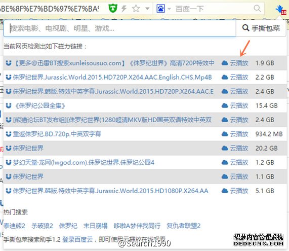Viewport: 289px width, 251px height.
Task: Focus the movie and TV search field
Action: pos(120,28)
